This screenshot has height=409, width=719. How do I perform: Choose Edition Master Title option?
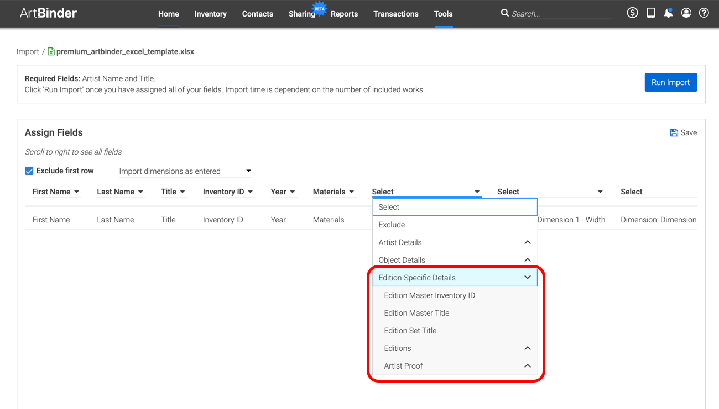tap(455, 313)
